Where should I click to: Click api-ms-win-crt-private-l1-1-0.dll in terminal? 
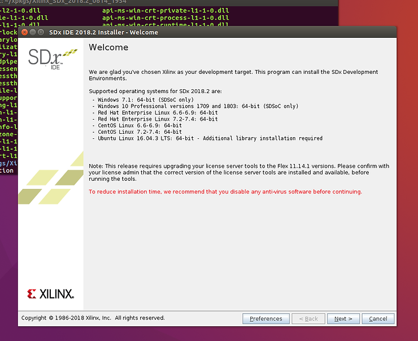pos(166,11)
